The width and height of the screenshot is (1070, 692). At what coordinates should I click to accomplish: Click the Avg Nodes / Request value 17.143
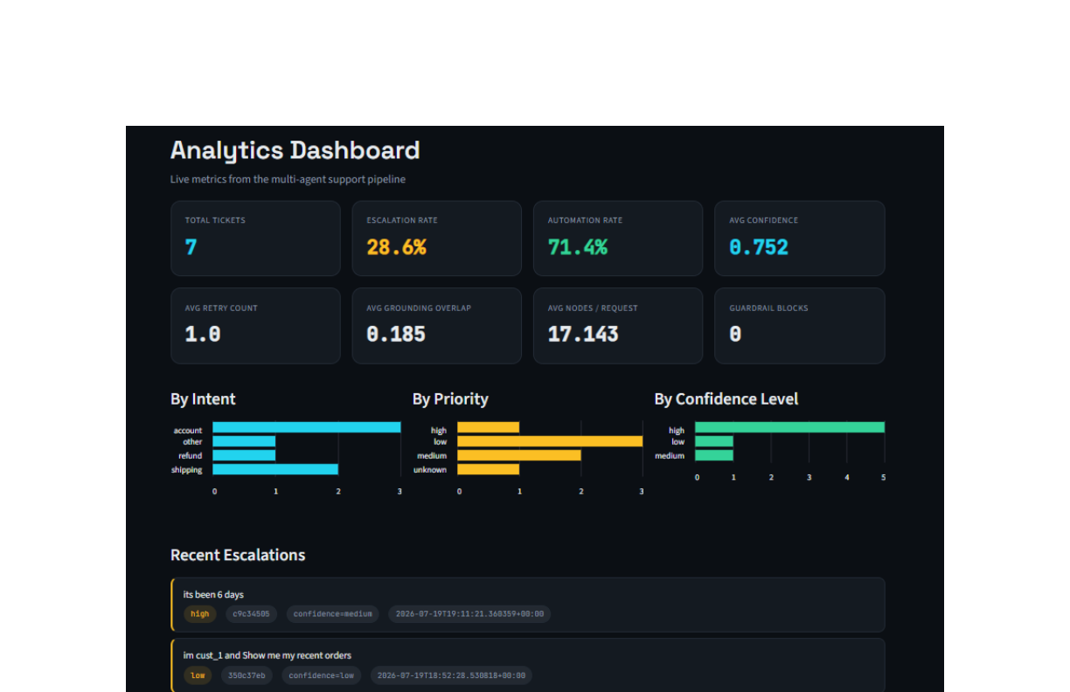583,334
